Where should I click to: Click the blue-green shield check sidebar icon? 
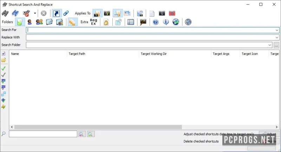point(4,100)
